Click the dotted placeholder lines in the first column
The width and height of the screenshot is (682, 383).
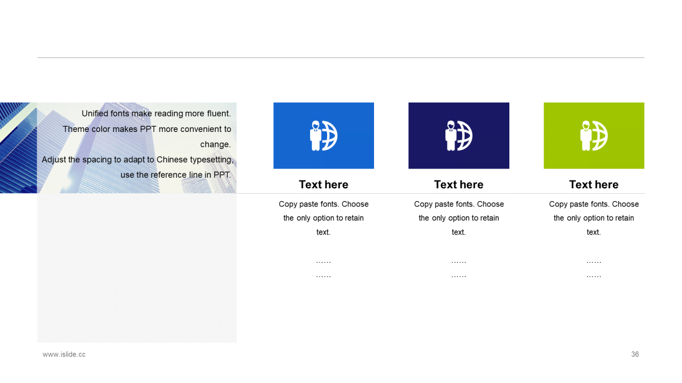pos(323,269)
